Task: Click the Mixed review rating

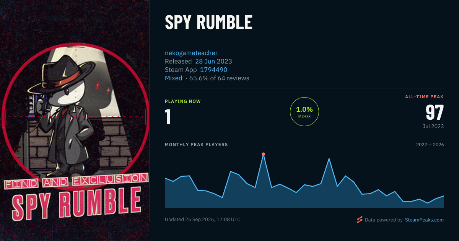Action: 174,78
